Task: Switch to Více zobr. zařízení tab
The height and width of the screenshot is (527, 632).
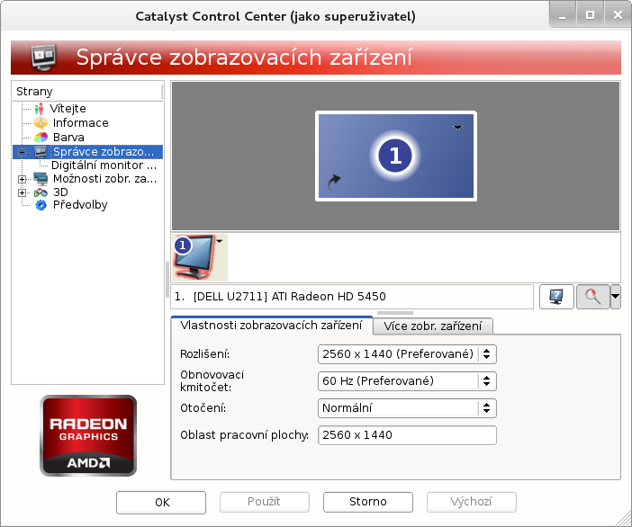Action: pos(432,326)
